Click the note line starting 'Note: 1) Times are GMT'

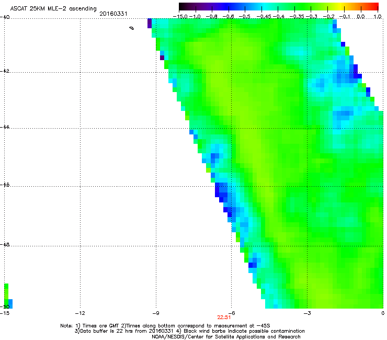click(x=165, y=326)
